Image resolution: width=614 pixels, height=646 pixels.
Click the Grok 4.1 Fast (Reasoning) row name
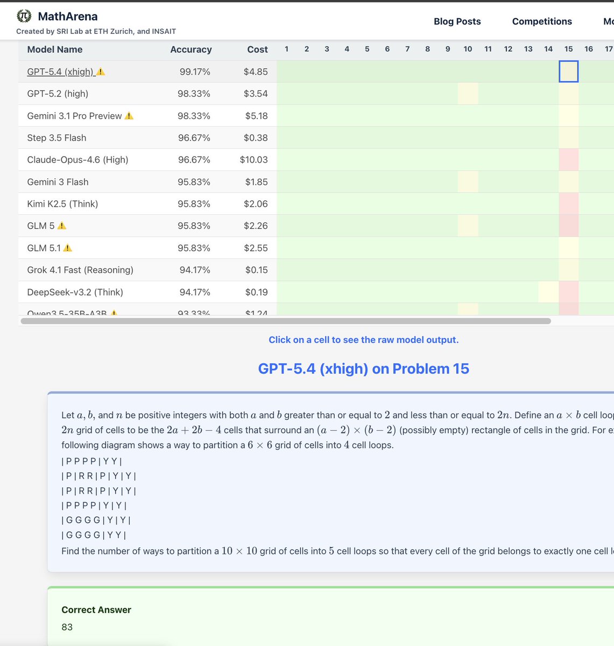(80, 270)
